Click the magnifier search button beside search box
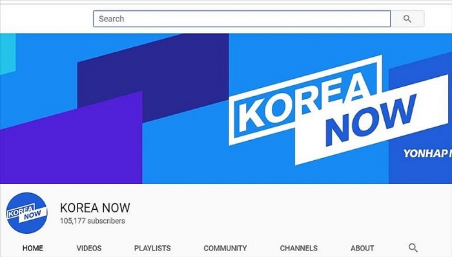Screen dimensions: 452x257 pyautogui.click(x=407, y=19)
